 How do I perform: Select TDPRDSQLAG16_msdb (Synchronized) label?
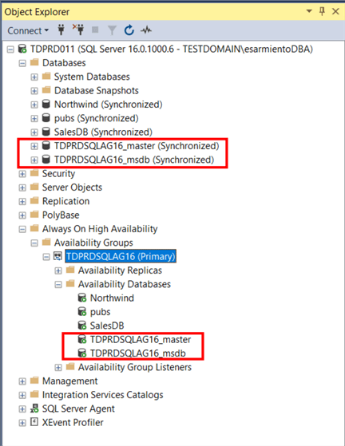[x=134, y=160]
